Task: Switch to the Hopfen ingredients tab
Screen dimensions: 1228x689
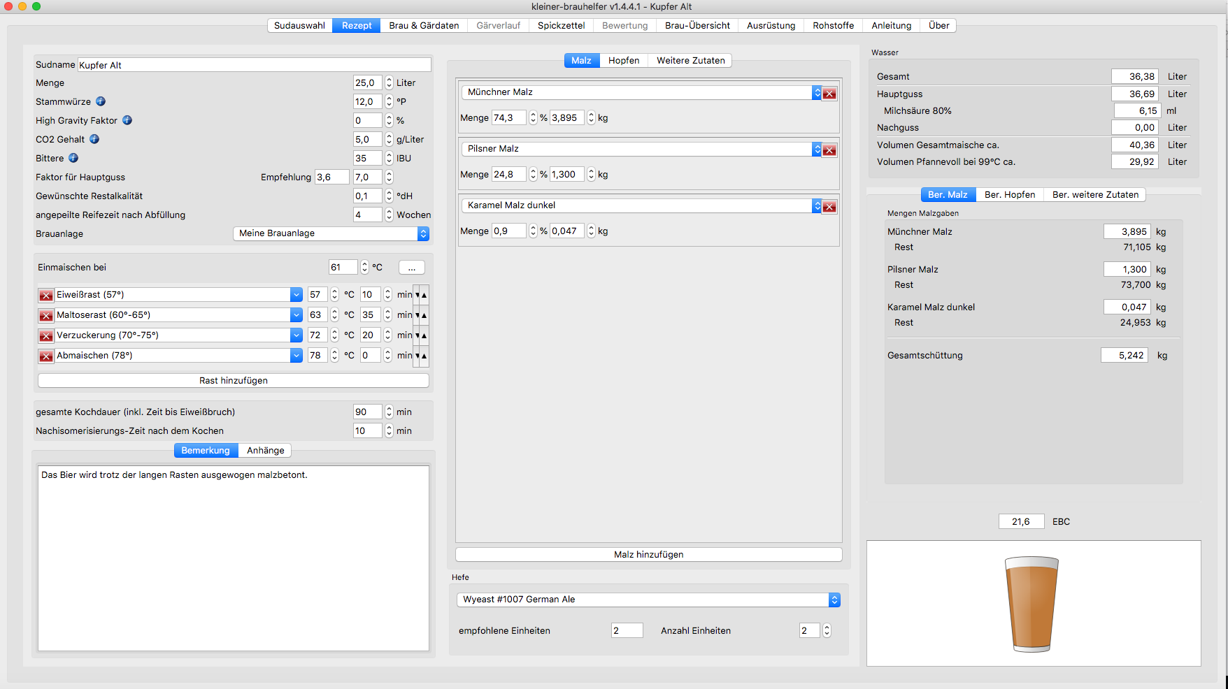Action: [623, 61]
